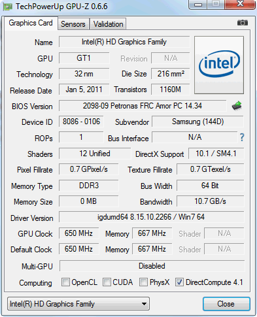This screenshot has height=317, width=257.
Task: Open the Validation tab
Action: coord(108,24)
